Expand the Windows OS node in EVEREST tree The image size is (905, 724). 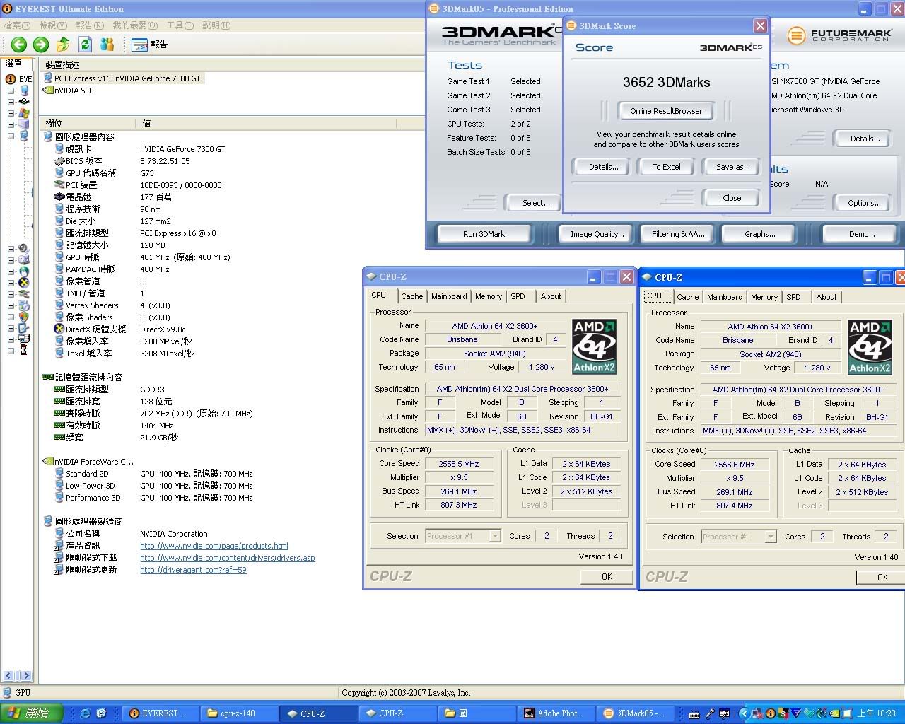click(x=11, y=113)
